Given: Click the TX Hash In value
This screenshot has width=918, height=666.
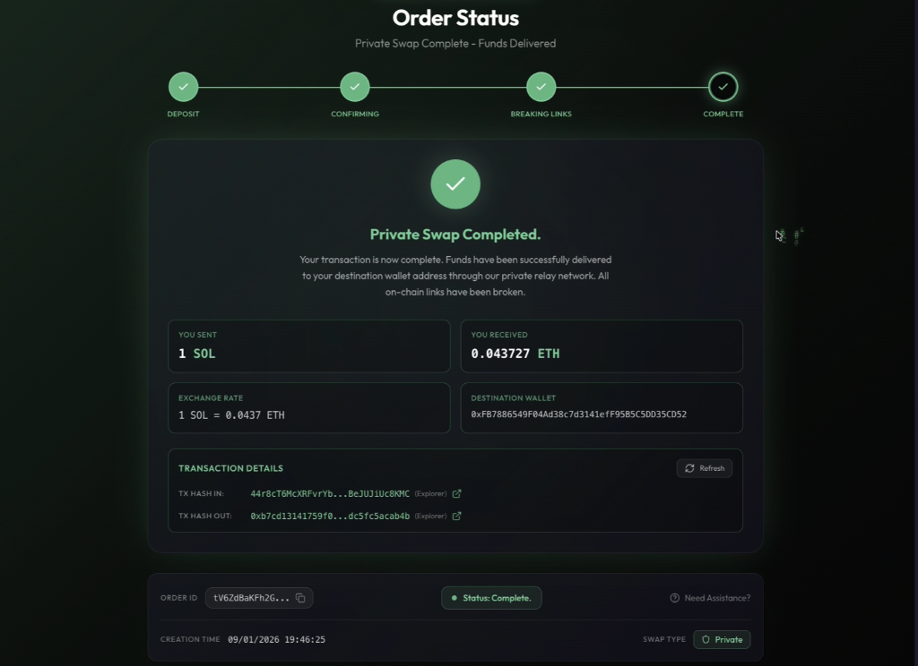Looking at the screenshot, I should click(330, 493).
